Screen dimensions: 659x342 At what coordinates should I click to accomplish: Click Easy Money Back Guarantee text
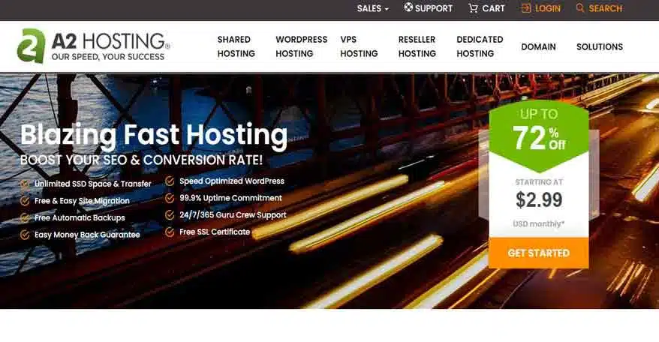87,235
